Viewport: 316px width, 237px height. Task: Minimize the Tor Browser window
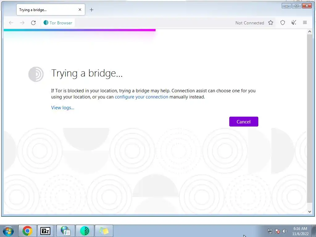pyautogui.click(x=286, y=6)
